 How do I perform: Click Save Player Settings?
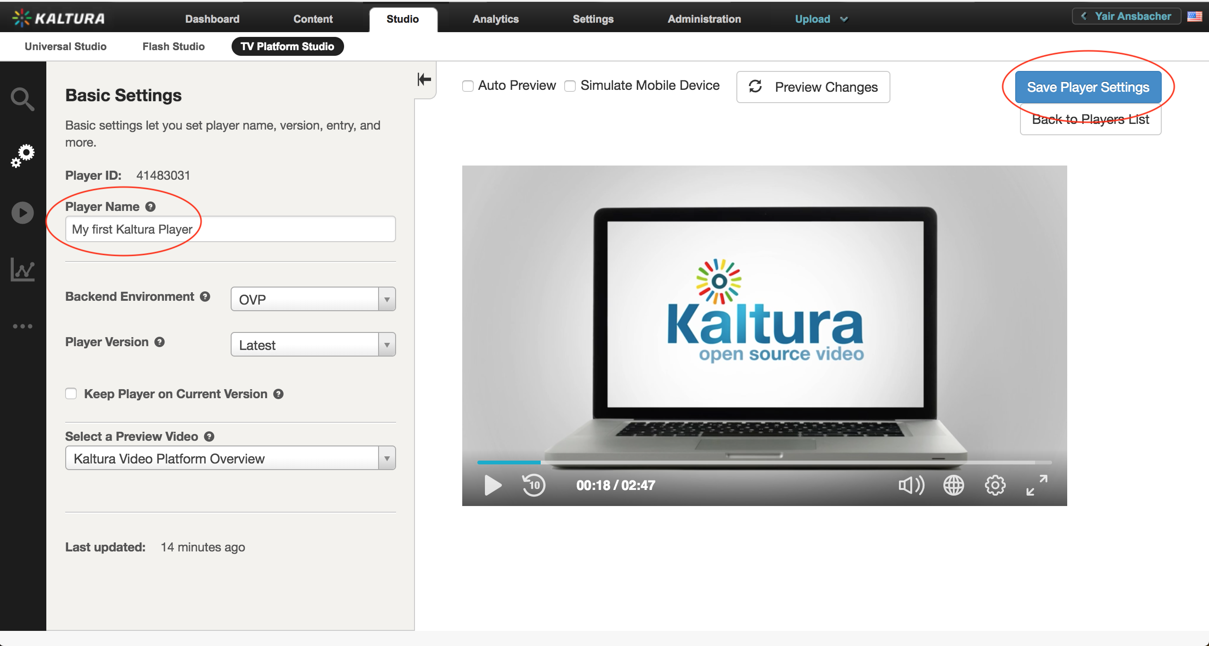click(x=1088, y=87)
